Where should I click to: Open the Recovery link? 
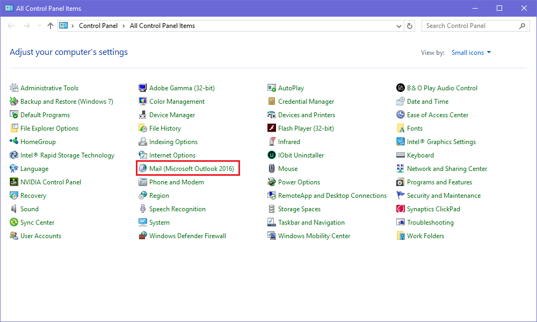click(33, 196)
